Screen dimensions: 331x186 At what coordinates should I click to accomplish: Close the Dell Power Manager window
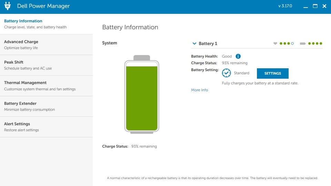click(324, 6)
